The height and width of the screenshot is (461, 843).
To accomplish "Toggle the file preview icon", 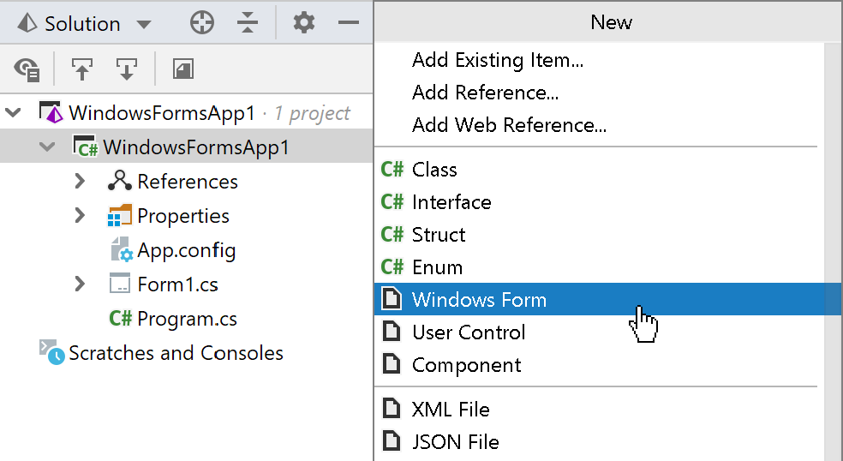I will coord(182,69).
